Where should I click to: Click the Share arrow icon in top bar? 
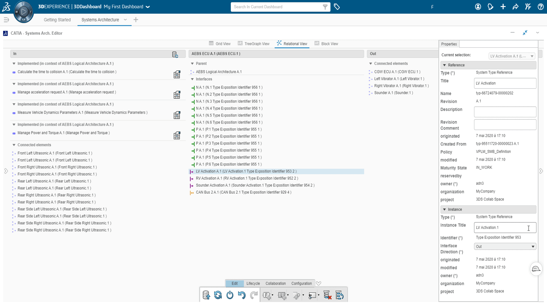pos(515,7)
